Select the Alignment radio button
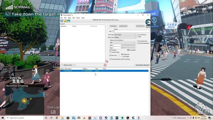The width and height of the screenshot is (213, 120). pos(122,54)
